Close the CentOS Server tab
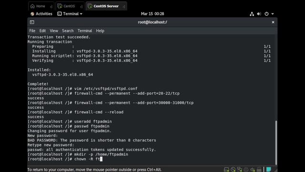This screenshot has width=305, height=172. click(x=124, y=6)
